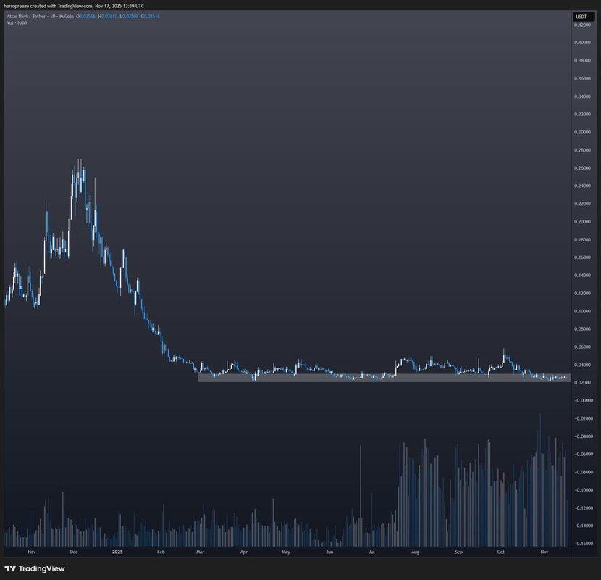Click the Mar label on the time axis
The image size is (601, 580).
pyautogui.click(x=201, y=552)
